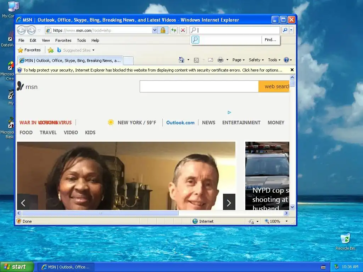Go forward with the Forward arrow button
This screenshot has width=363, height=272.
click(x=31, y=30)
